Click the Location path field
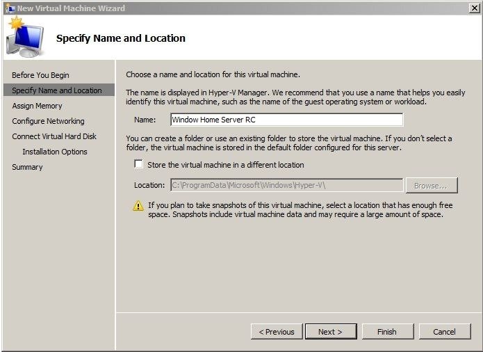Viewport: 483px width, 352px height. 287,185
